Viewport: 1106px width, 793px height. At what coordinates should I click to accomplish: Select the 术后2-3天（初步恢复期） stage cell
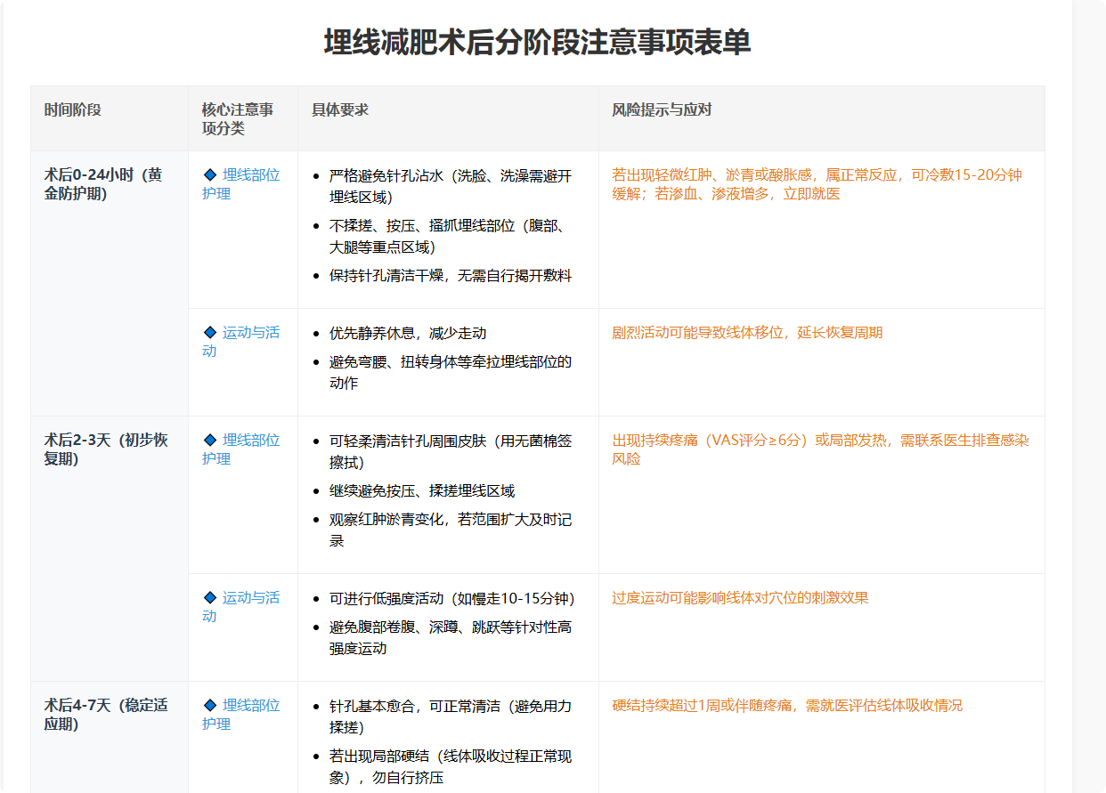click(x=106, y=449)
